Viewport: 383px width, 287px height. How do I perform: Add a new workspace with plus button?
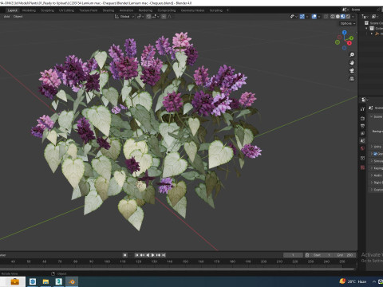point(227,10)
